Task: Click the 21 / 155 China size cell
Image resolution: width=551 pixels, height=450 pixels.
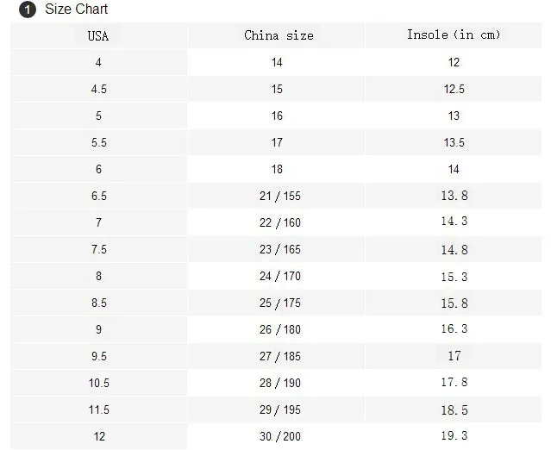Action: (276, 196)
